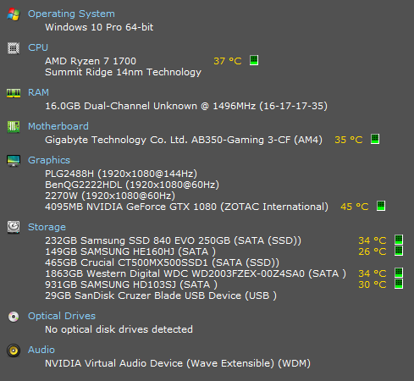Open the RAM section heading
The image size is (414, 381).
click(x=38, y=92)
